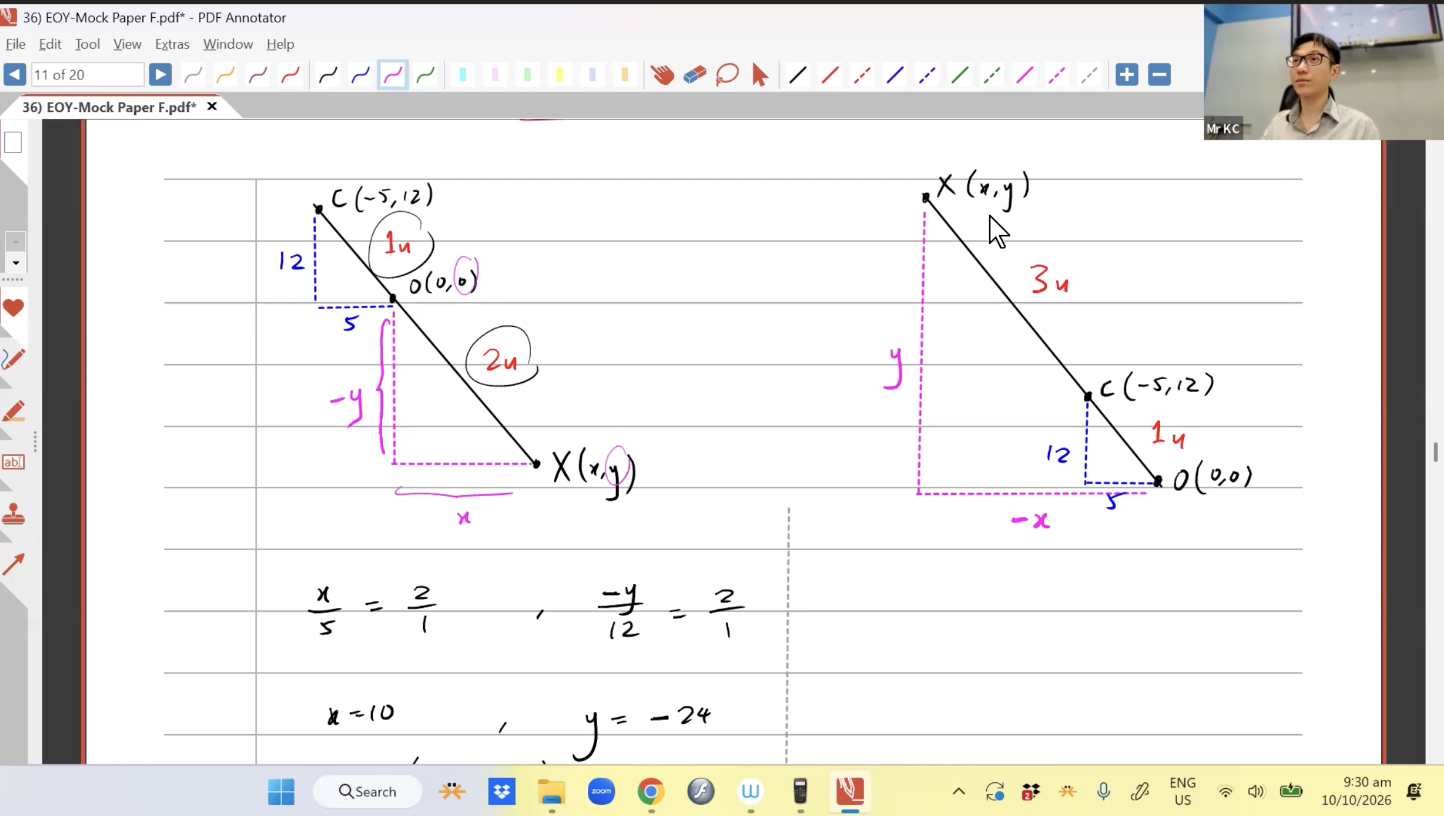Pick the green highlighter marker
1444x816 pixels.
coord(527,75)
